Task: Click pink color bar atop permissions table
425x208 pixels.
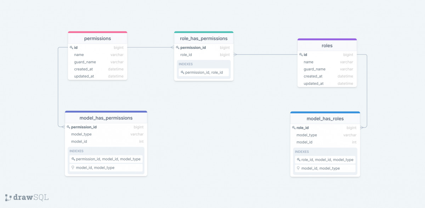Action: 97,32
